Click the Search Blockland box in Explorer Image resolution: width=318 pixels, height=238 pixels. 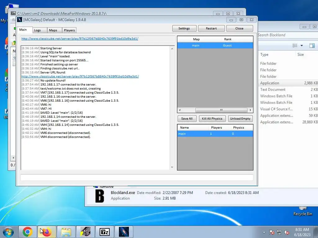point(288,35)
